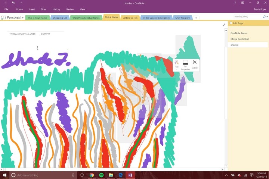Image resolution: width=269 pixels, height=179 pixels.
Task: Click the Undo arrow in title bar
Action: pyautogui.click(x=13, y=3)
